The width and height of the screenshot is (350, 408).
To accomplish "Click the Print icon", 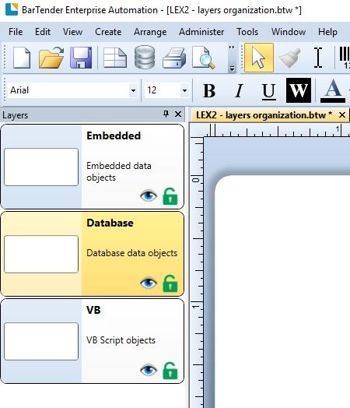I will coord(174,58).
